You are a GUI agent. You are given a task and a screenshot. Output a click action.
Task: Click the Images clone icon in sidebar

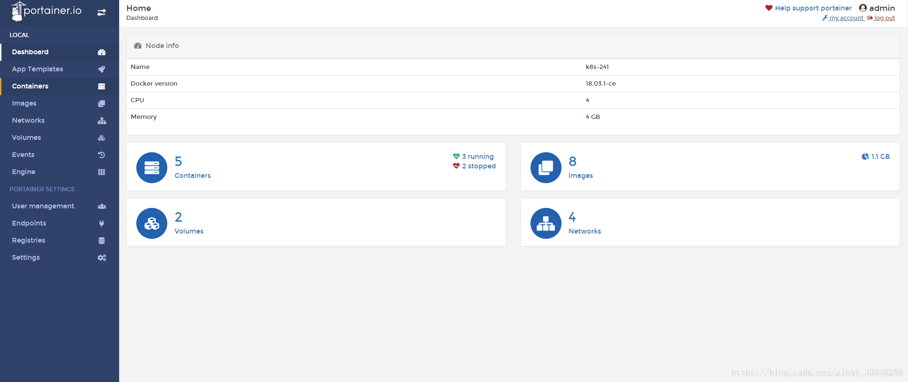[x=102, y=104]
